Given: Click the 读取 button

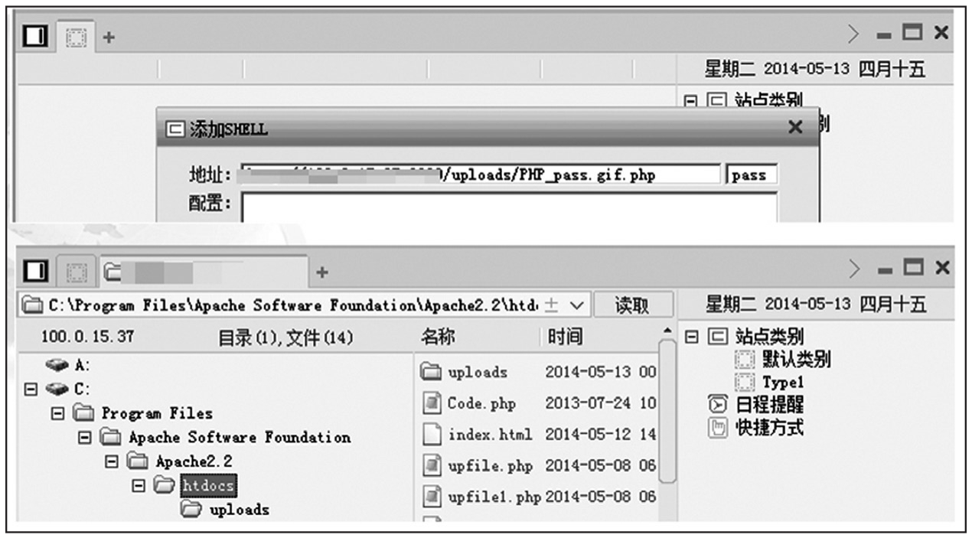Looking at the screenshot, I should click(x=633, y=305).
